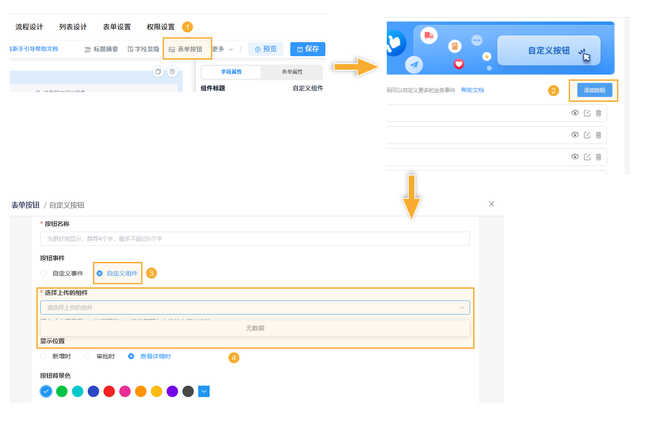
Task: Open 标题摘要 via its toolbar icon
Action: [x=87, y=49]
